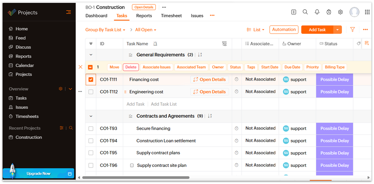Open the timer stopwatch icon in header

click(x=329, y=12)
